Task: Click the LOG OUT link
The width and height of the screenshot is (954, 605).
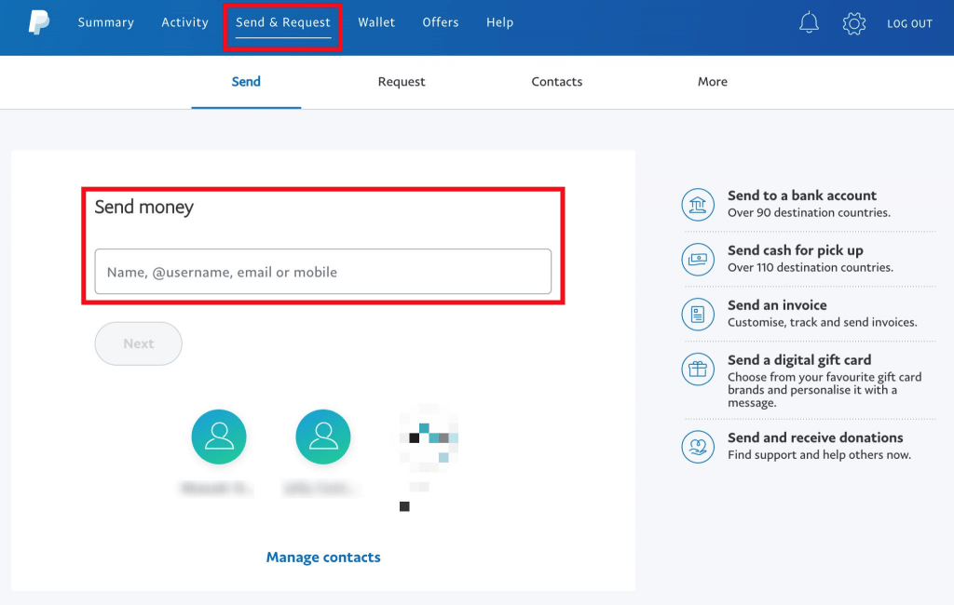Action: (x=909, y=23)
